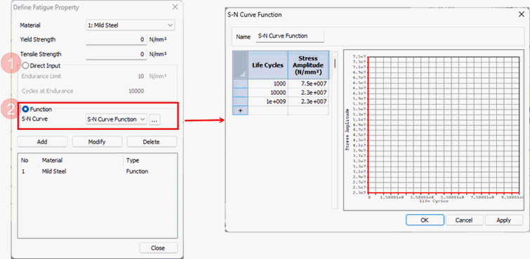Expand the Material dropdown
530x259 pixels.
(x=131, y=25)
